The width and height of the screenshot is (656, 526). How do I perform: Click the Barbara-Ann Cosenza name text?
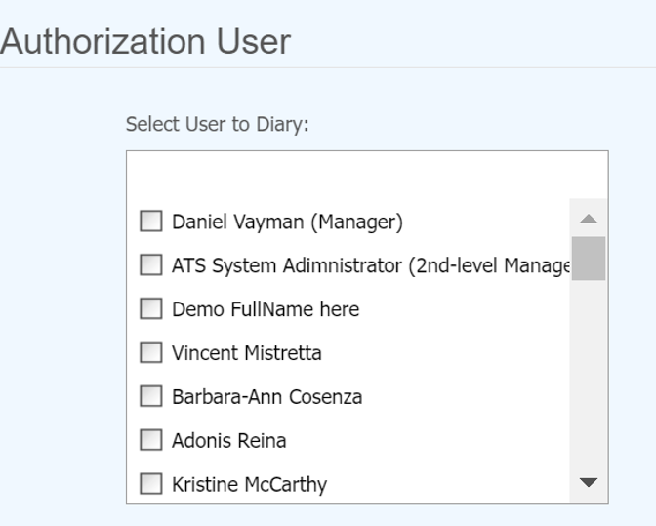[266, 397]
